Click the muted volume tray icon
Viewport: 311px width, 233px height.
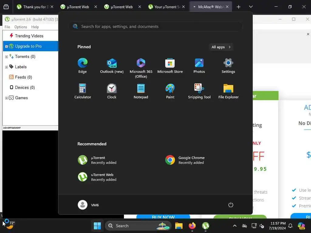(262, 226)
